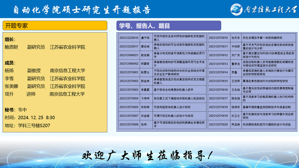Click committee member name 项升
299x168 pixels.
pos(9,94)
